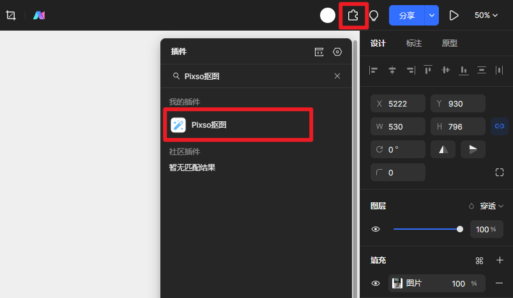
Task: Switch to the 设计 tab
Action: click(378, 43)
